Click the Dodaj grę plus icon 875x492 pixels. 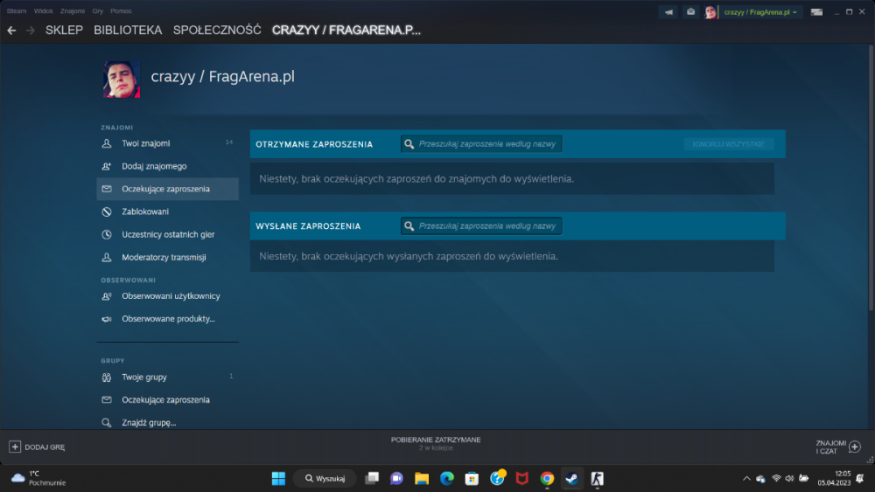coord(15,447)
